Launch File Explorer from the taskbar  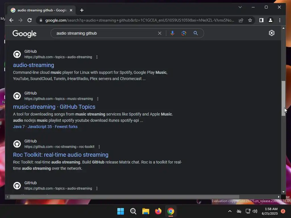(146, 211)
